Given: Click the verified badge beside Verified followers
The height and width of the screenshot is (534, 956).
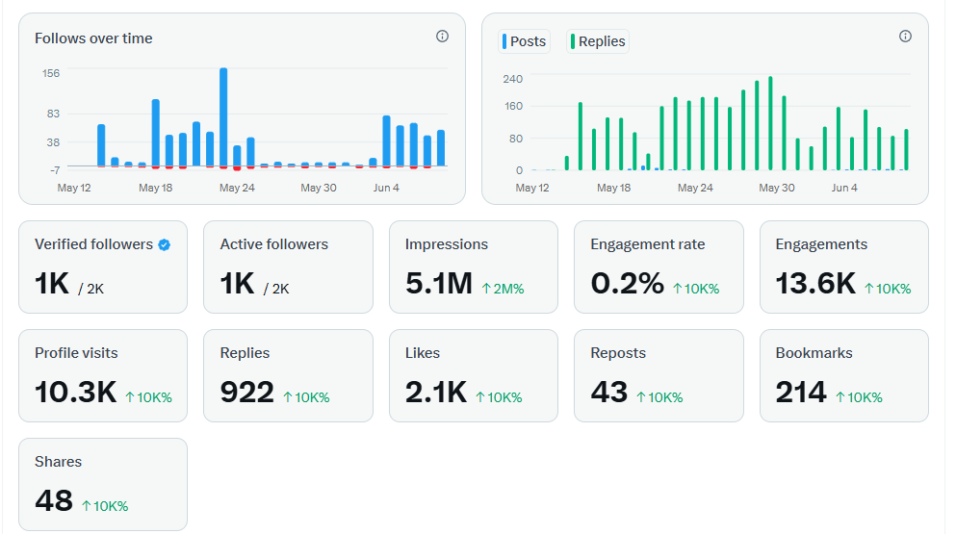Looking at the screenshot, I should (x=164, y=245).
